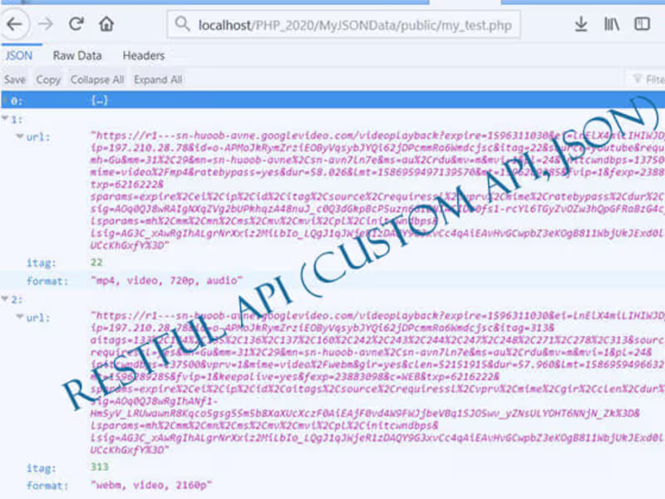
Task: Click the search magnifier in address bar
Action: point(182,24)
